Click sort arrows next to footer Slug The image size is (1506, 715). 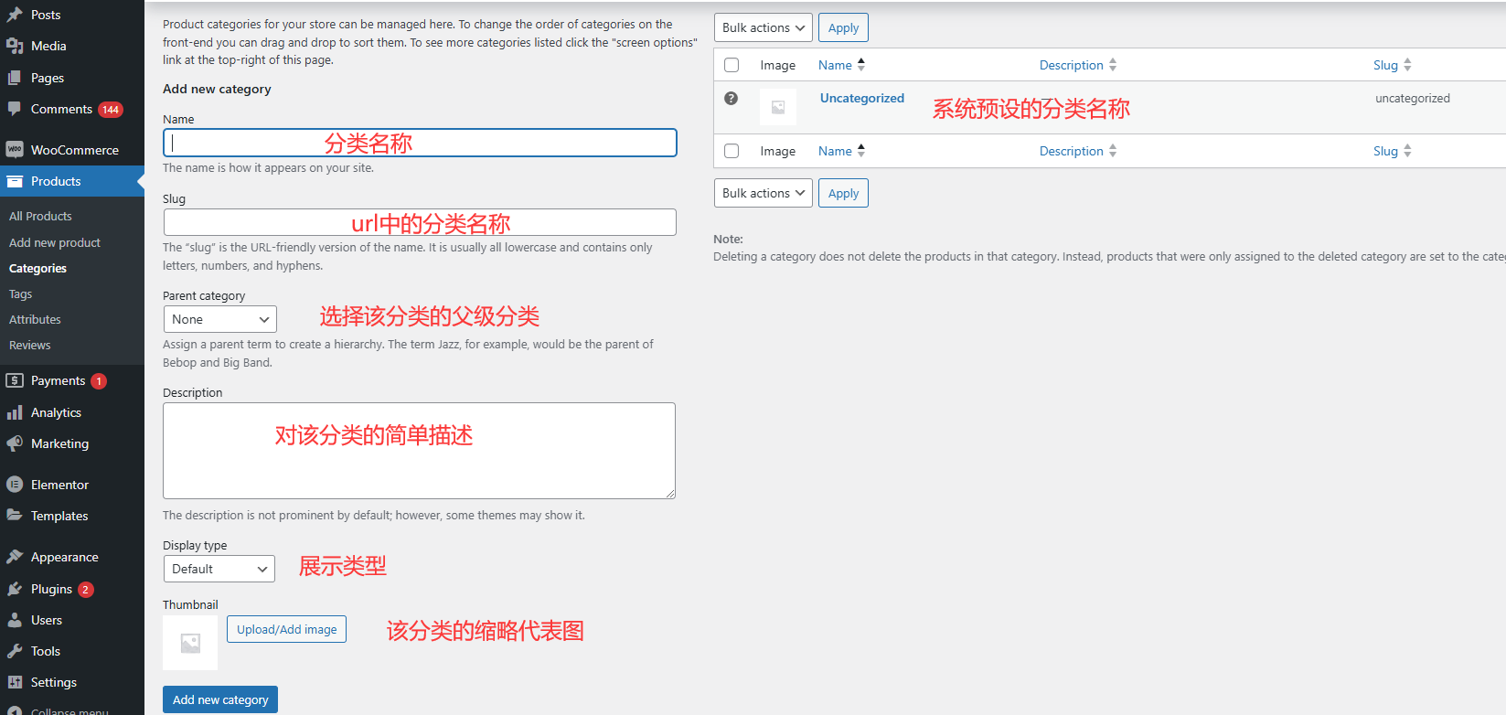1408,151
